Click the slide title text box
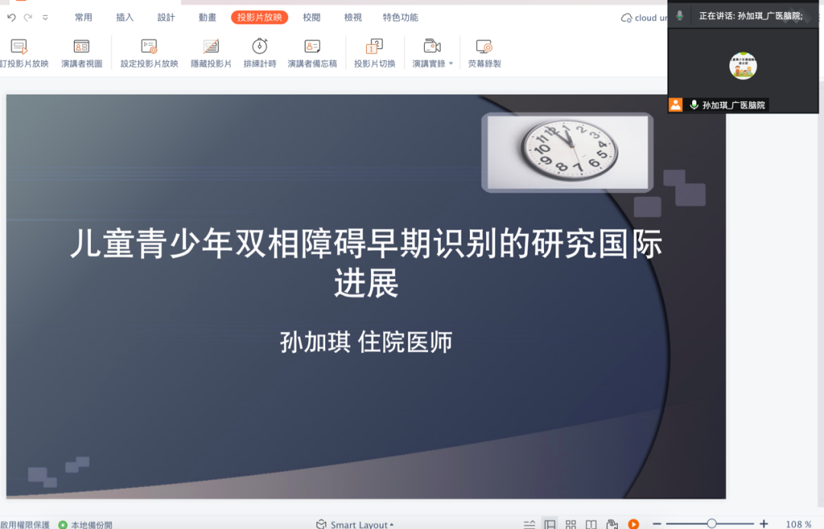 pyautogui.click(x=366, y=263)
